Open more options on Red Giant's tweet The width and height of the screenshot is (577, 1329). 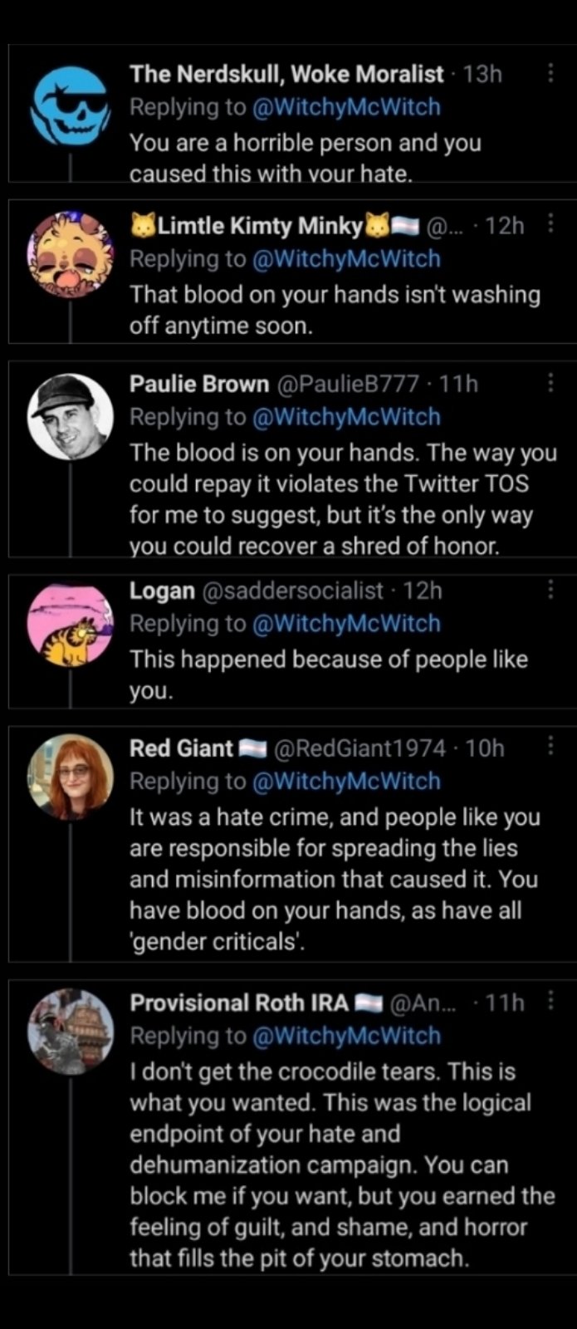pyautogui.click(x=550, y=747)
